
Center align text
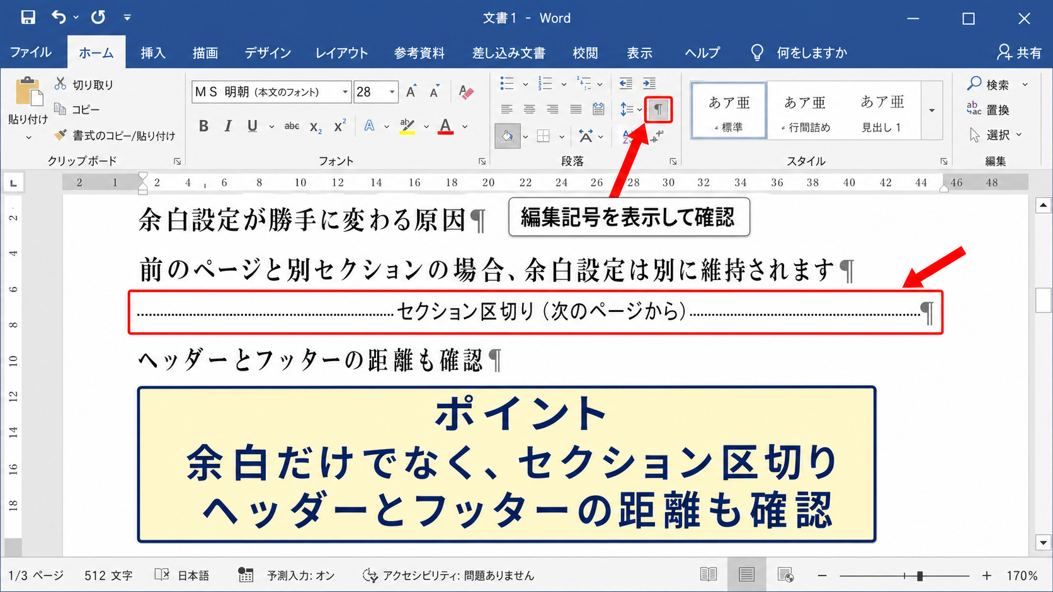click(x=530, y=109)
